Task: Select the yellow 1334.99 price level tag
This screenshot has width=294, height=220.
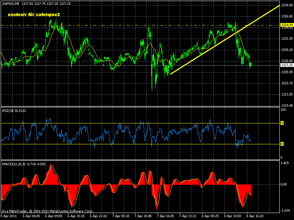Action: coord(287,25)
